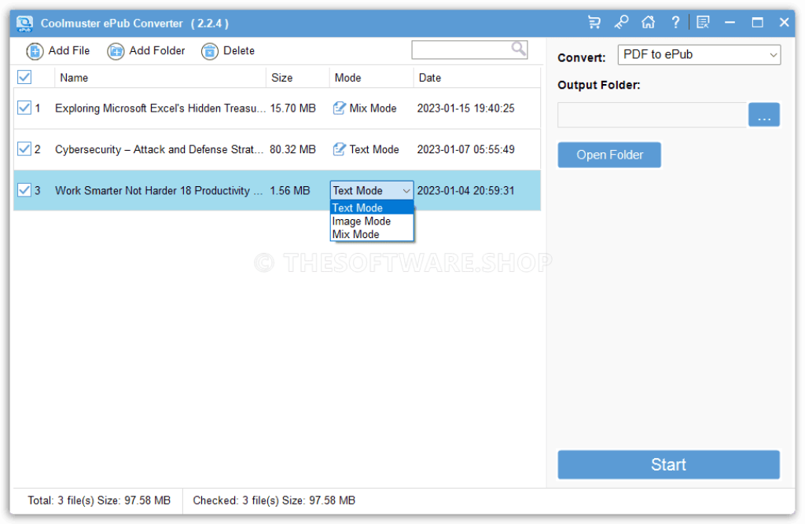Uncheck the Work Smarter Not Harder checkbox
805x524 pixels.
tap(24, 190)
